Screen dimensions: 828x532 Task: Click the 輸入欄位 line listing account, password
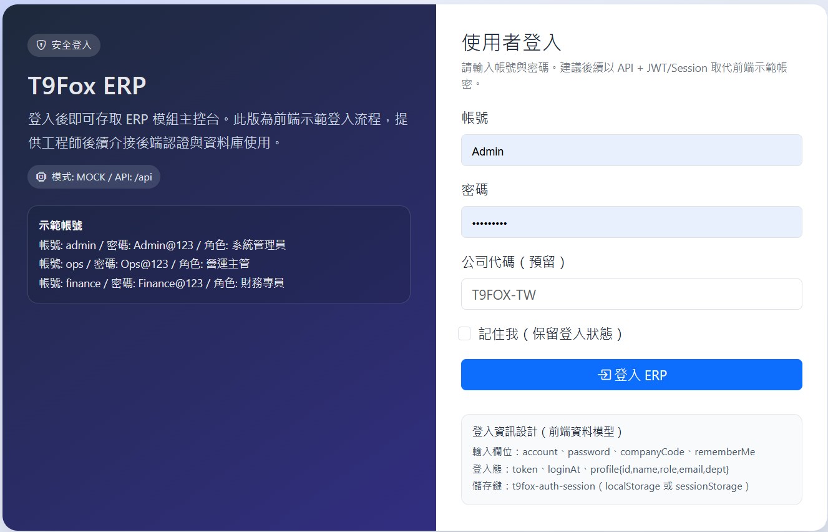pos(614,451)
